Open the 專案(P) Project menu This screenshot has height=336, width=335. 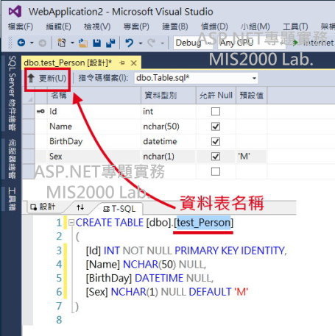click(136, 26)
